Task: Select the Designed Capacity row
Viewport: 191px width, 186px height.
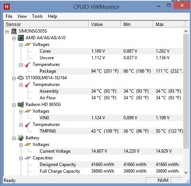Action: 111,165
